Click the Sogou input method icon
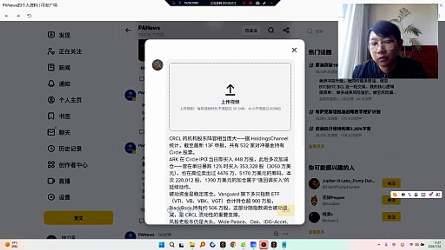The width and height of the screenshot is (445, 250). (x=395, y=194)
